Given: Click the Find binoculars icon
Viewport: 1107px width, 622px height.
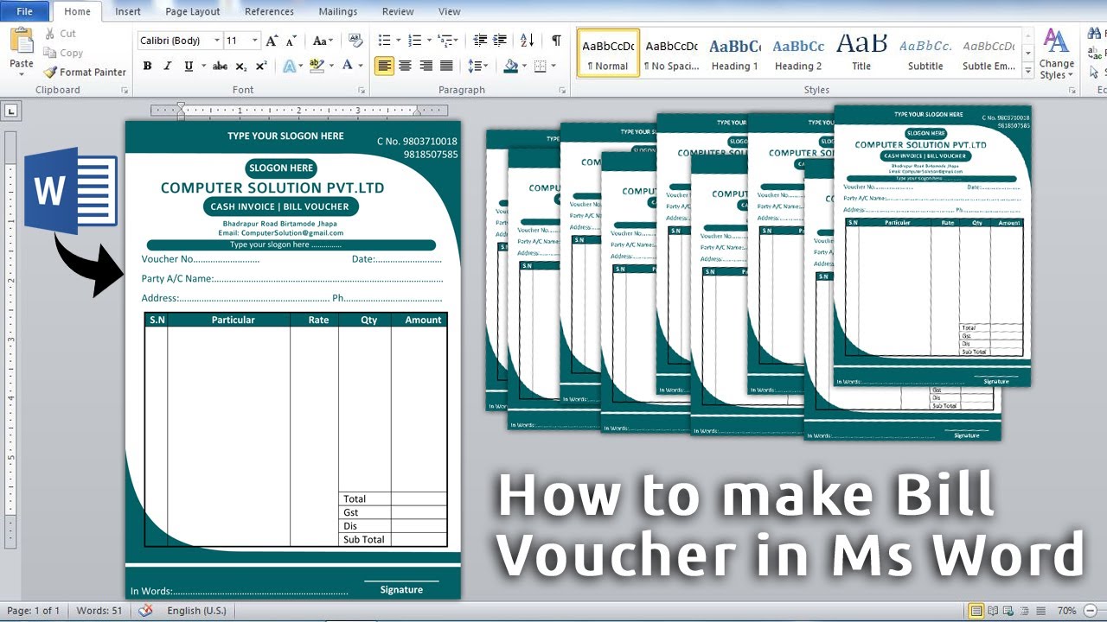Looking at the screenshot, I should [x=1095, y=34].
